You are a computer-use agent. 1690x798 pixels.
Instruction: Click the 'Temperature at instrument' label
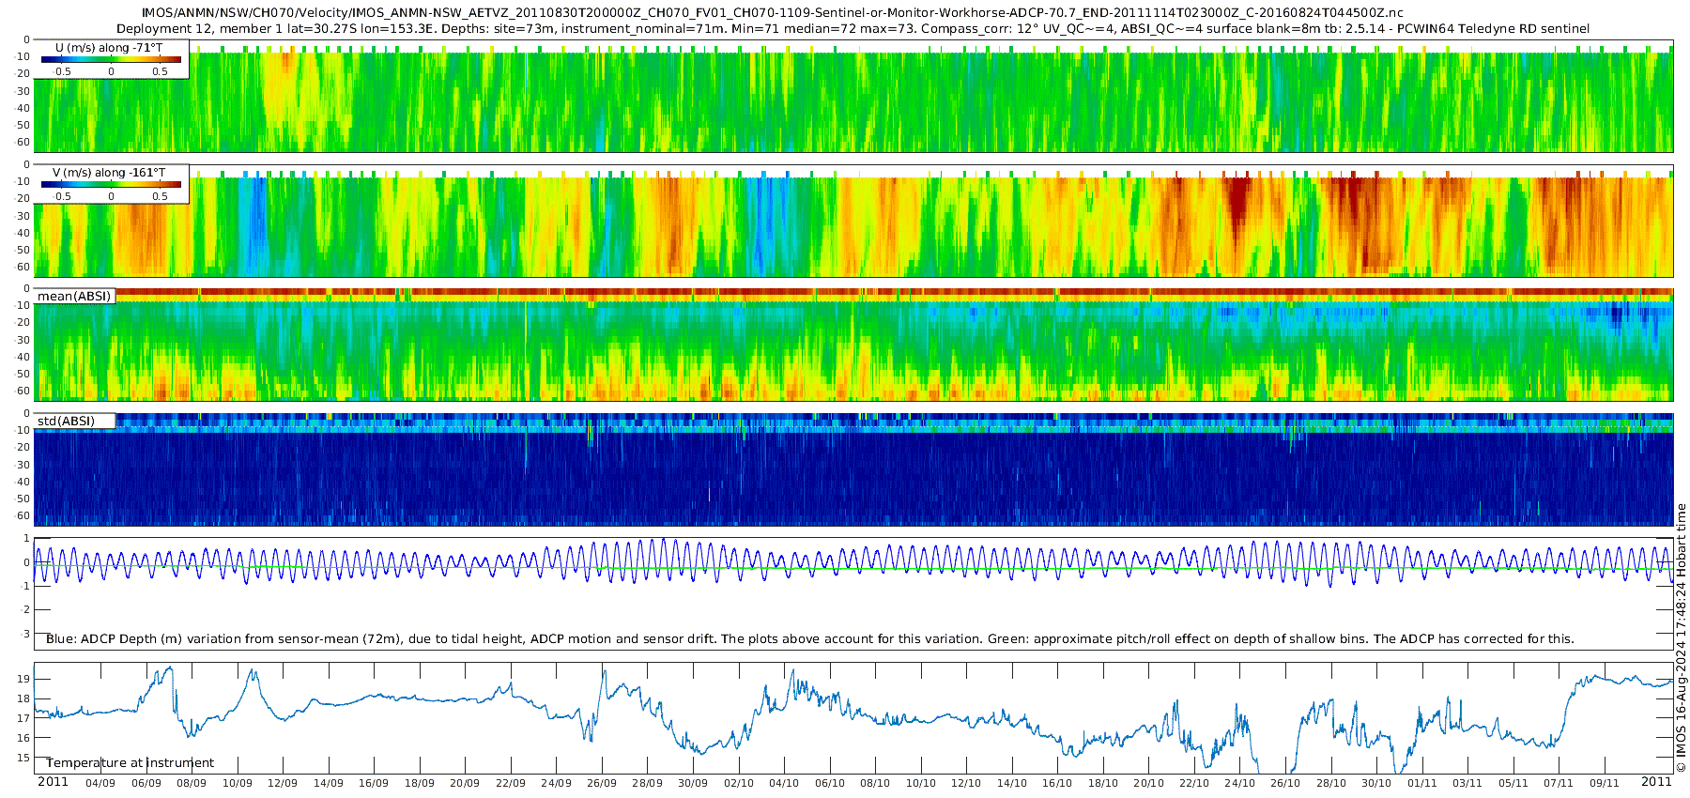130,762
